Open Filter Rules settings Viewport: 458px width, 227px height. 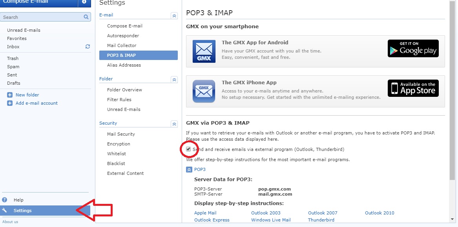click(119, 100)
